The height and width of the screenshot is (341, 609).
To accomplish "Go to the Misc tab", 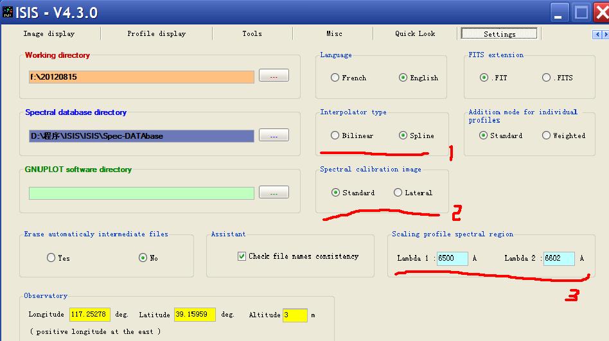I will (334, 34).
